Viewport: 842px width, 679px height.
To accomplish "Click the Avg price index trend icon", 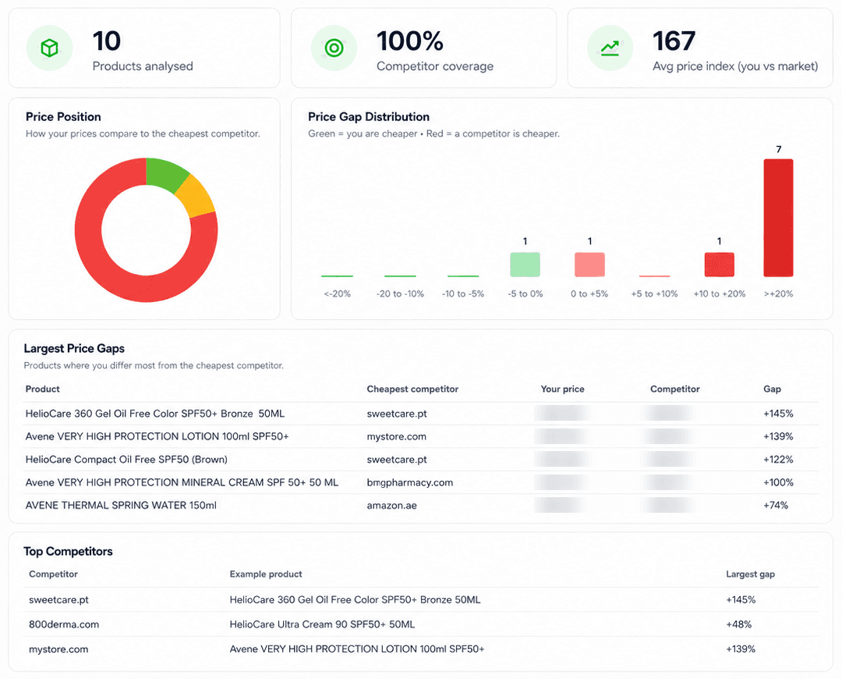I will [610, 48].
